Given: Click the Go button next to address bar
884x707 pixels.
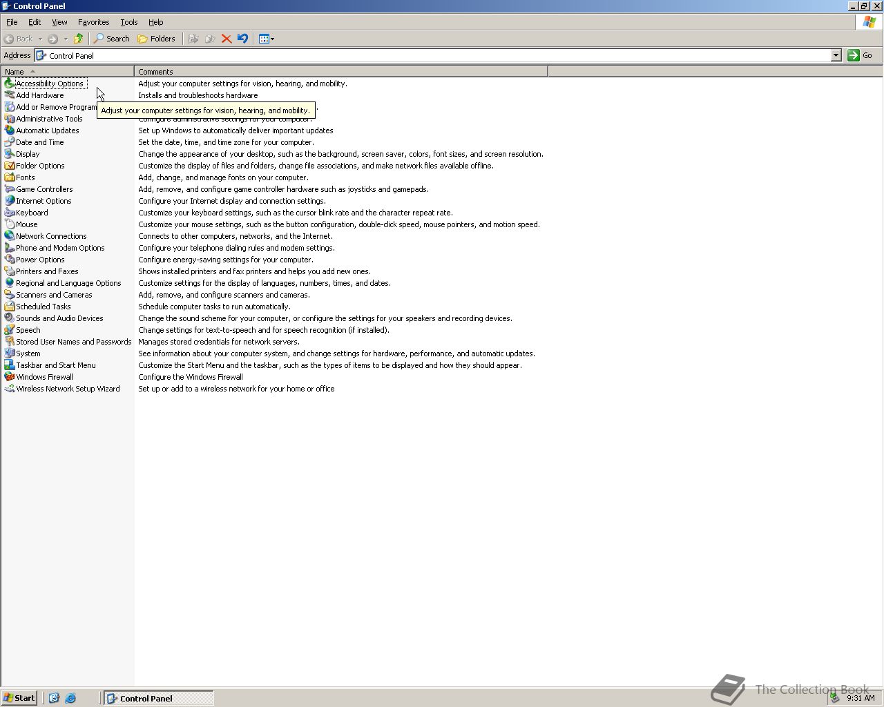Looking at the screenshot, I should (861, 55).
